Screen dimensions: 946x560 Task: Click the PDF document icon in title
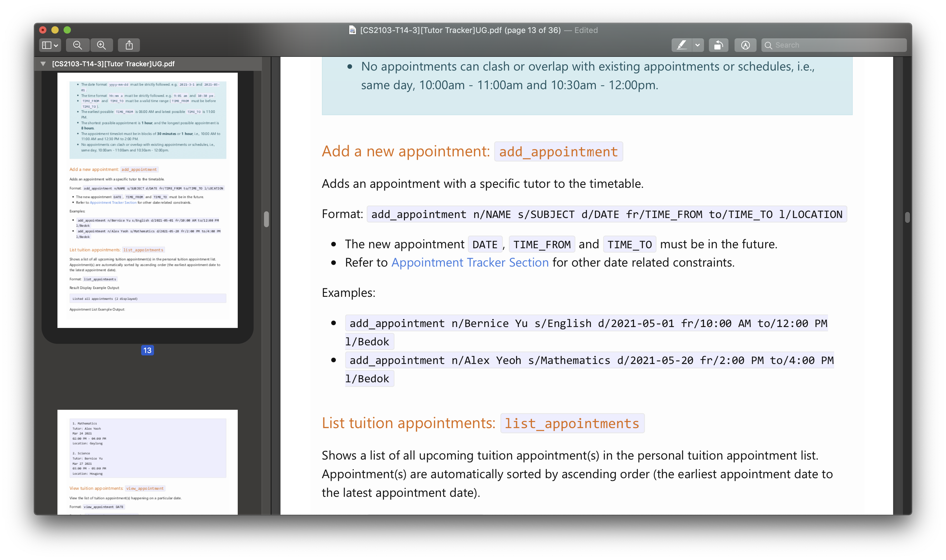pyautogui.click(x=352, y=30)
